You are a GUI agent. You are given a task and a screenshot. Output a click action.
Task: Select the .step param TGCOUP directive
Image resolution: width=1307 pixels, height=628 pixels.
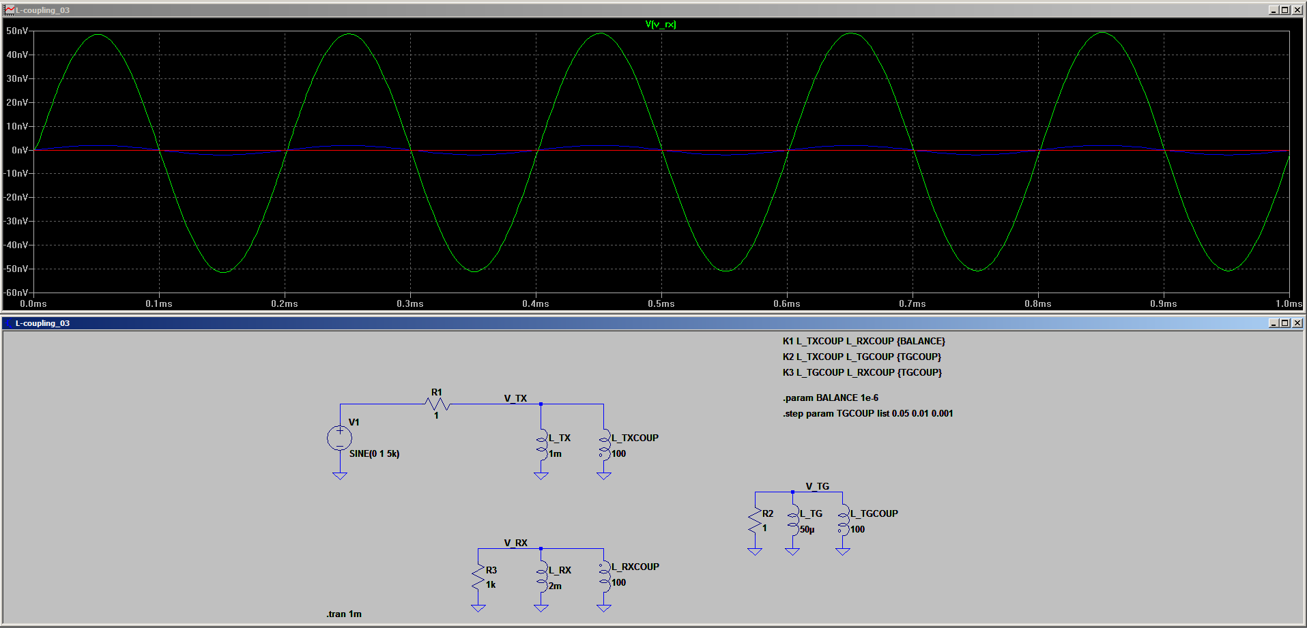867,413
